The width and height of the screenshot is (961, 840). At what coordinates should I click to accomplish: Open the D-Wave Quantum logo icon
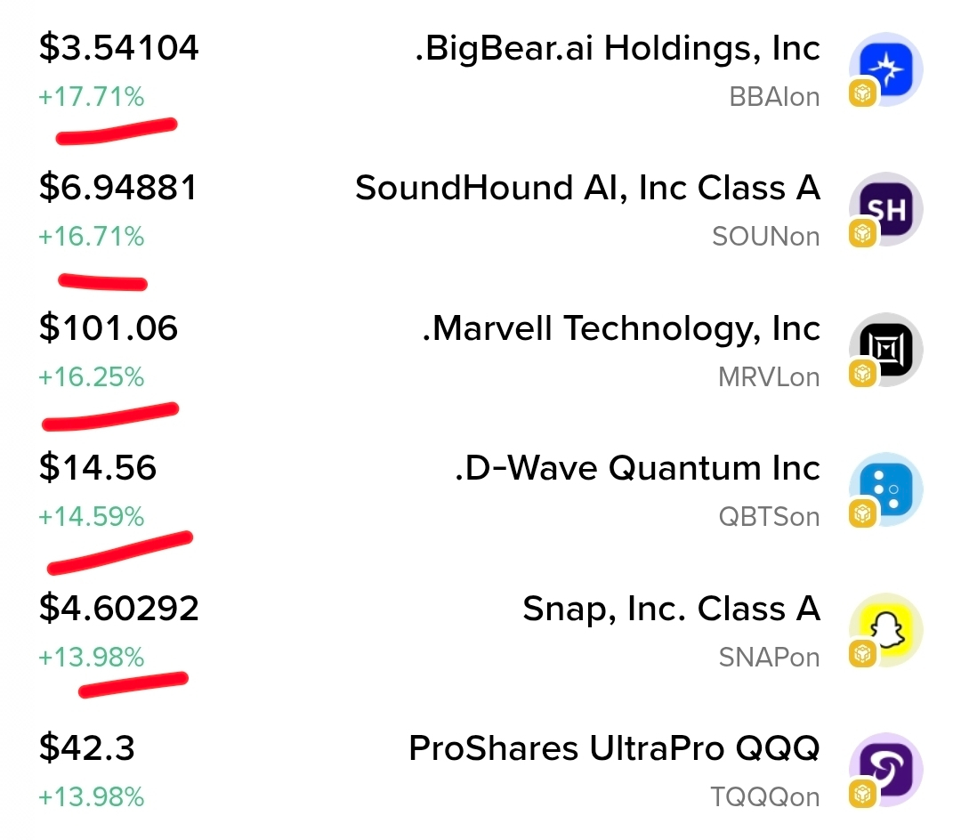885,489
